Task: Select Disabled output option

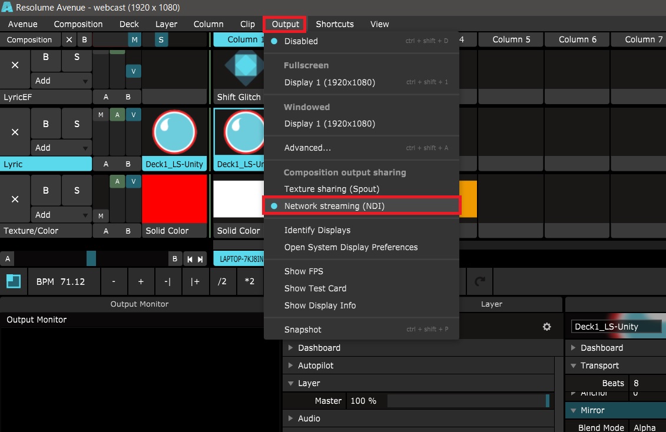Action: tap(362, 41)
